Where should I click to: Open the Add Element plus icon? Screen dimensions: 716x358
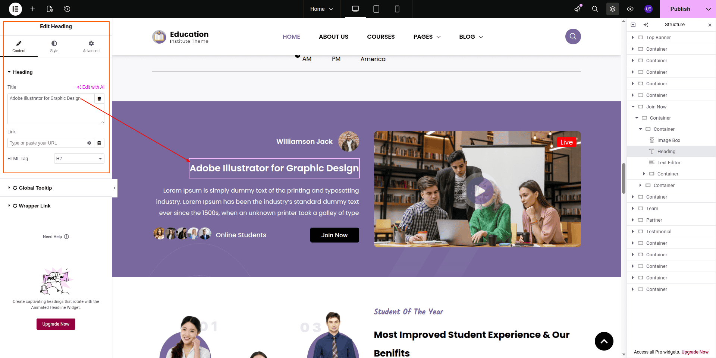33,9
